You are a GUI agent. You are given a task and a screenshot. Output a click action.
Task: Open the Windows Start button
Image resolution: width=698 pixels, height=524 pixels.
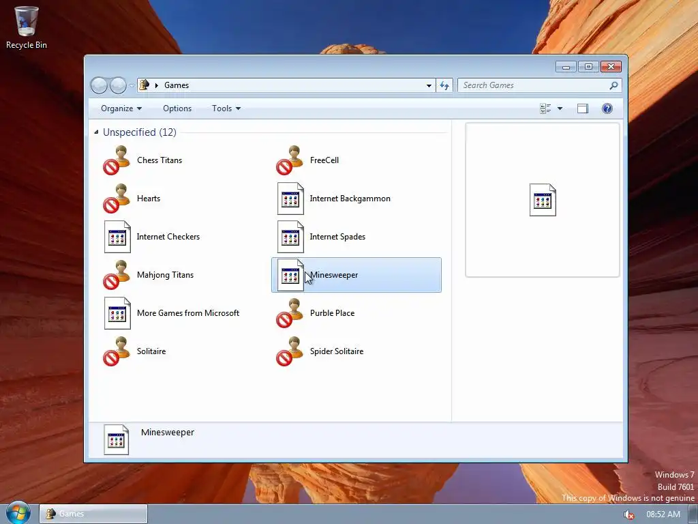pos(18,513)
